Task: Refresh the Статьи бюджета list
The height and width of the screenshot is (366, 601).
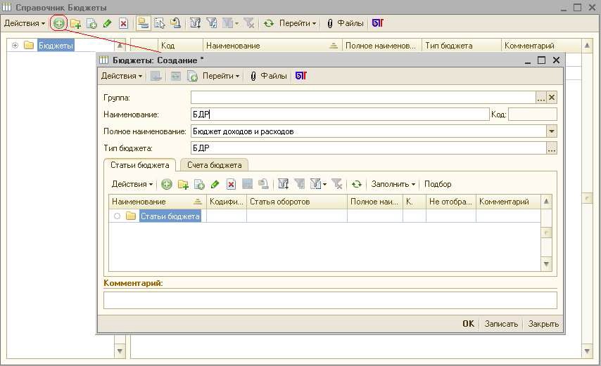Action: 357,184
